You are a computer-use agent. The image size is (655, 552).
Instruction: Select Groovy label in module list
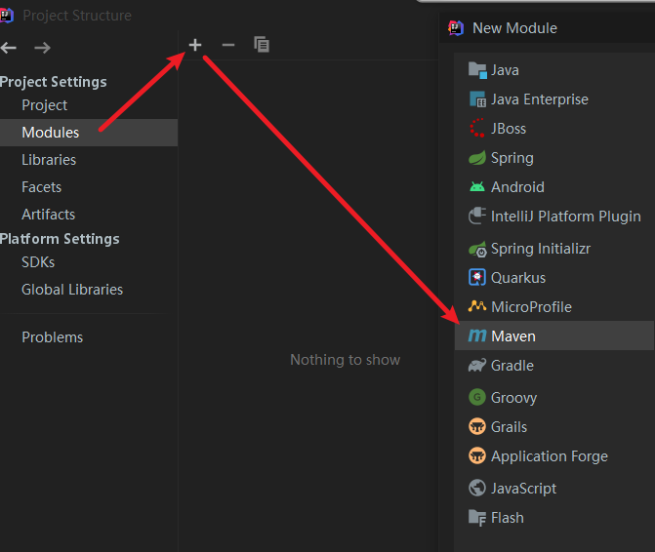[513, 398]
